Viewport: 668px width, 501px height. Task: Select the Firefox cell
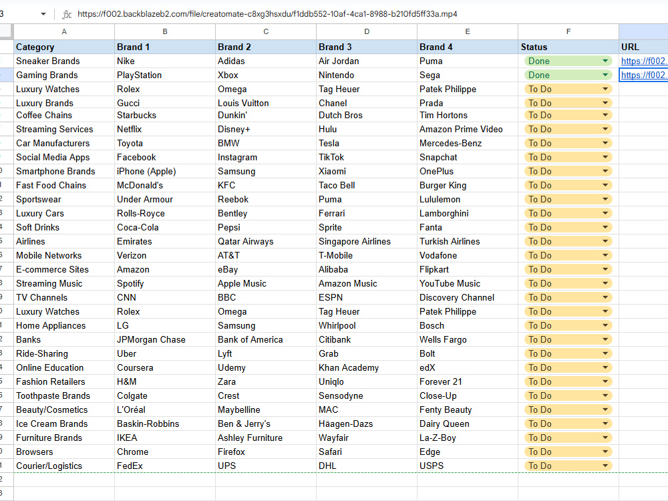click(266, 452)
